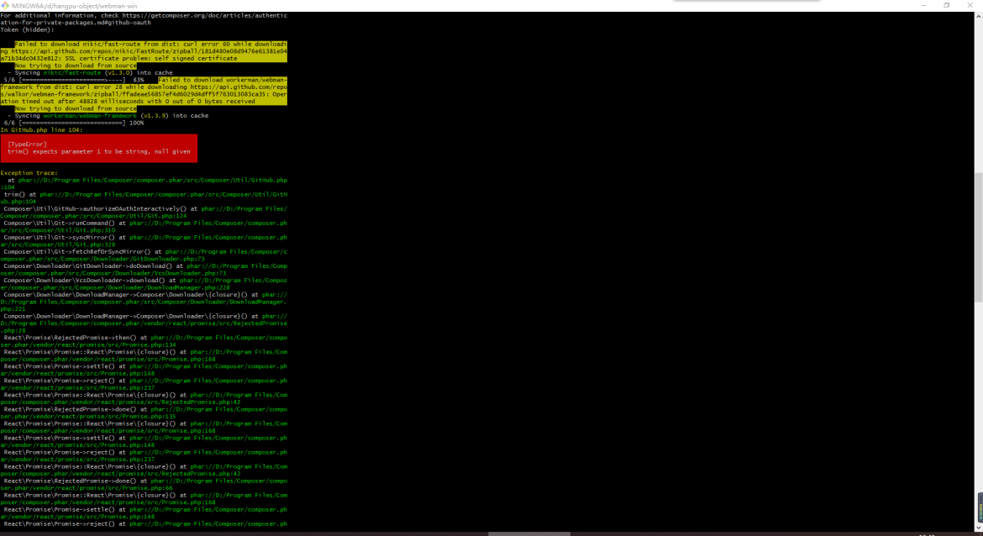
Task: Click the 5/6 progress bar at 83%
Action: [x=74, y=81]
